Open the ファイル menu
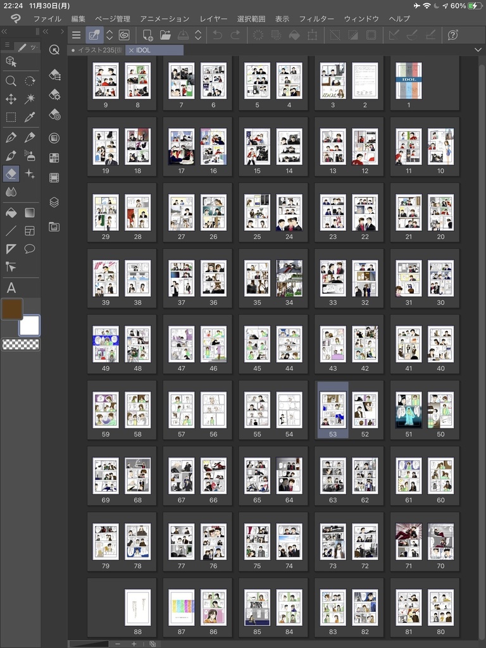Viewport: 486px width, 648px height. (47, 18)
